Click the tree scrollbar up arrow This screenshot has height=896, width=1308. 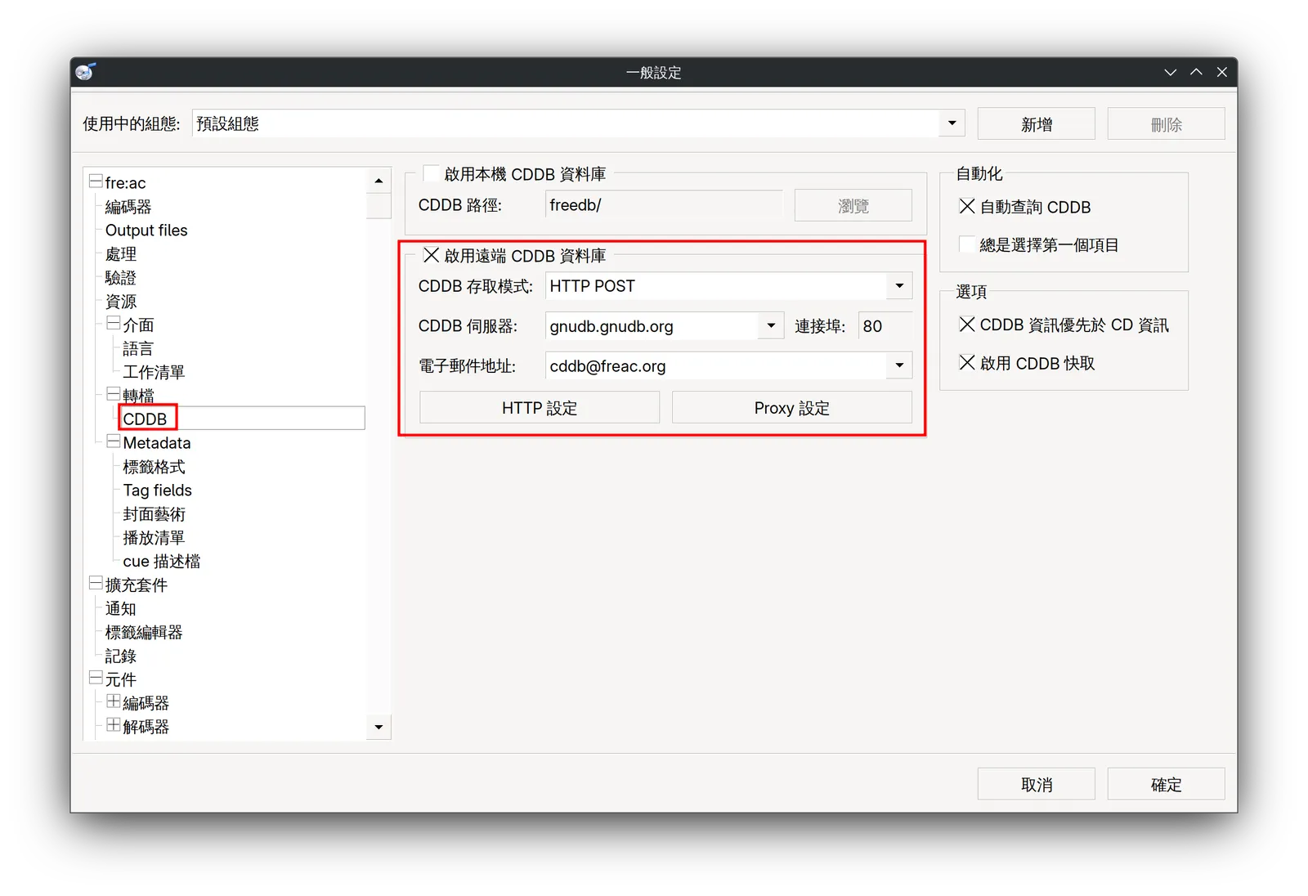[379, 181]
